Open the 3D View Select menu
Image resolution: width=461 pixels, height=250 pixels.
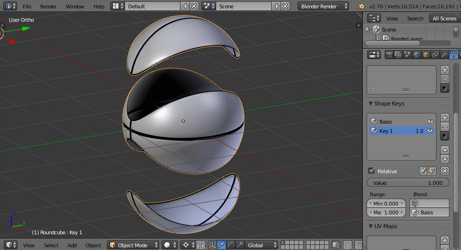coord(51,245)
